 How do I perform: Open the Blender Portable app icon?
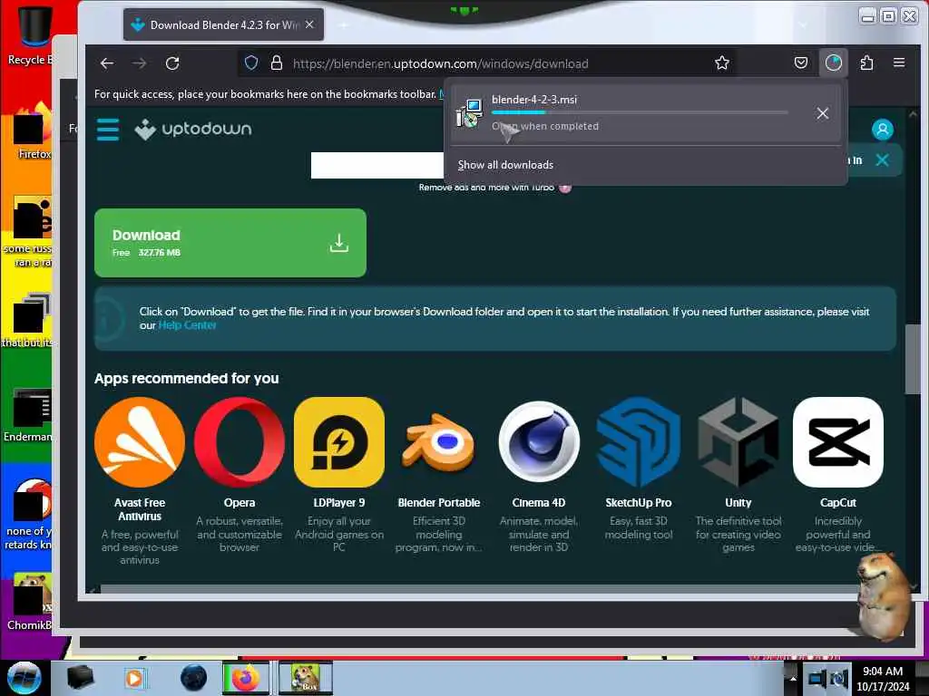[x=438, y=442]
